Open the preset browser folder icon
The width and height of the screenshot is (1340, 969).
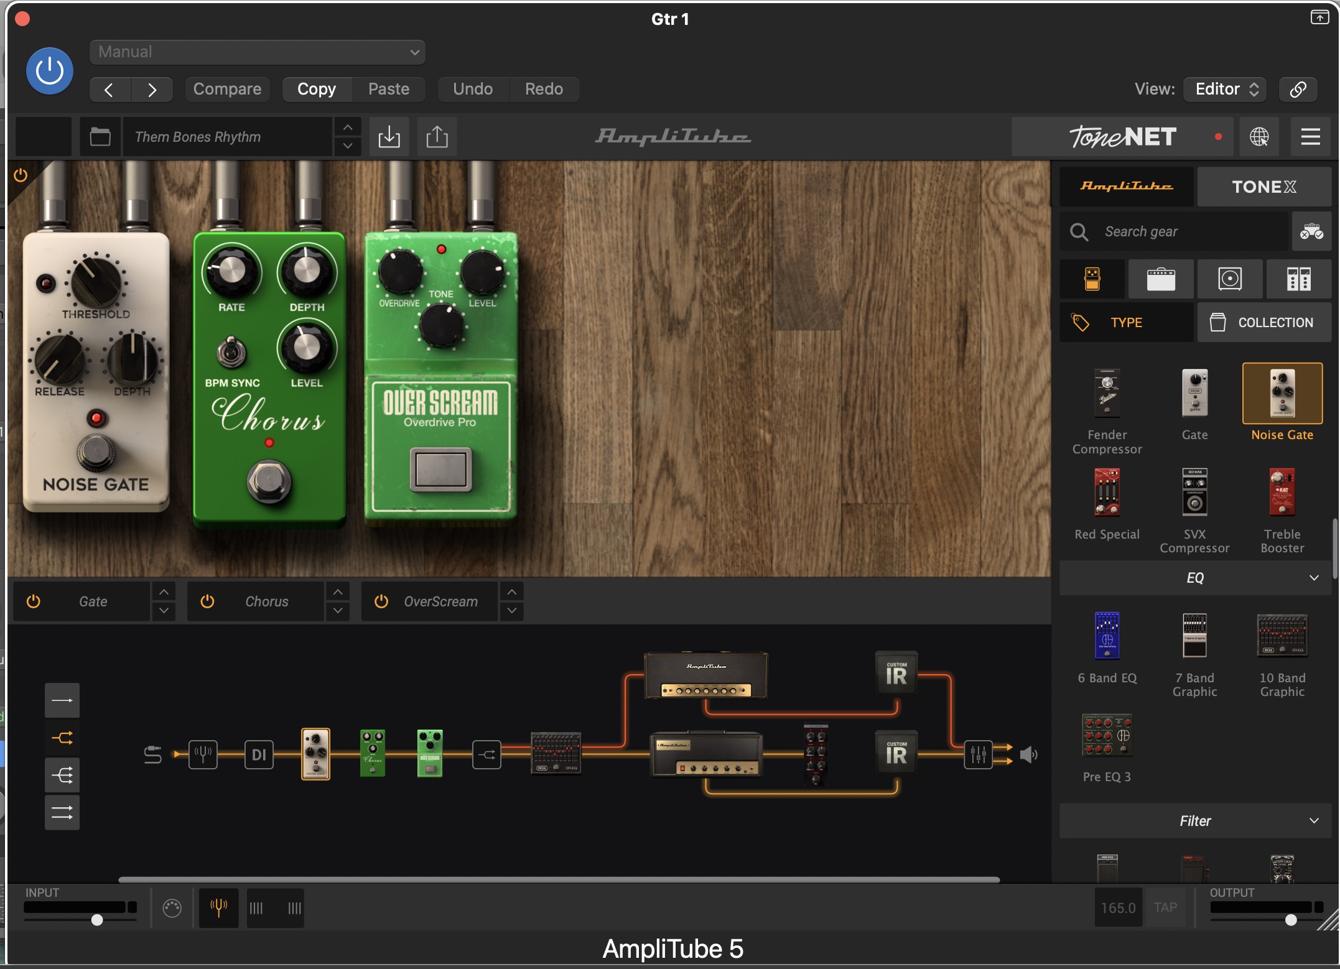coord(100,136)
